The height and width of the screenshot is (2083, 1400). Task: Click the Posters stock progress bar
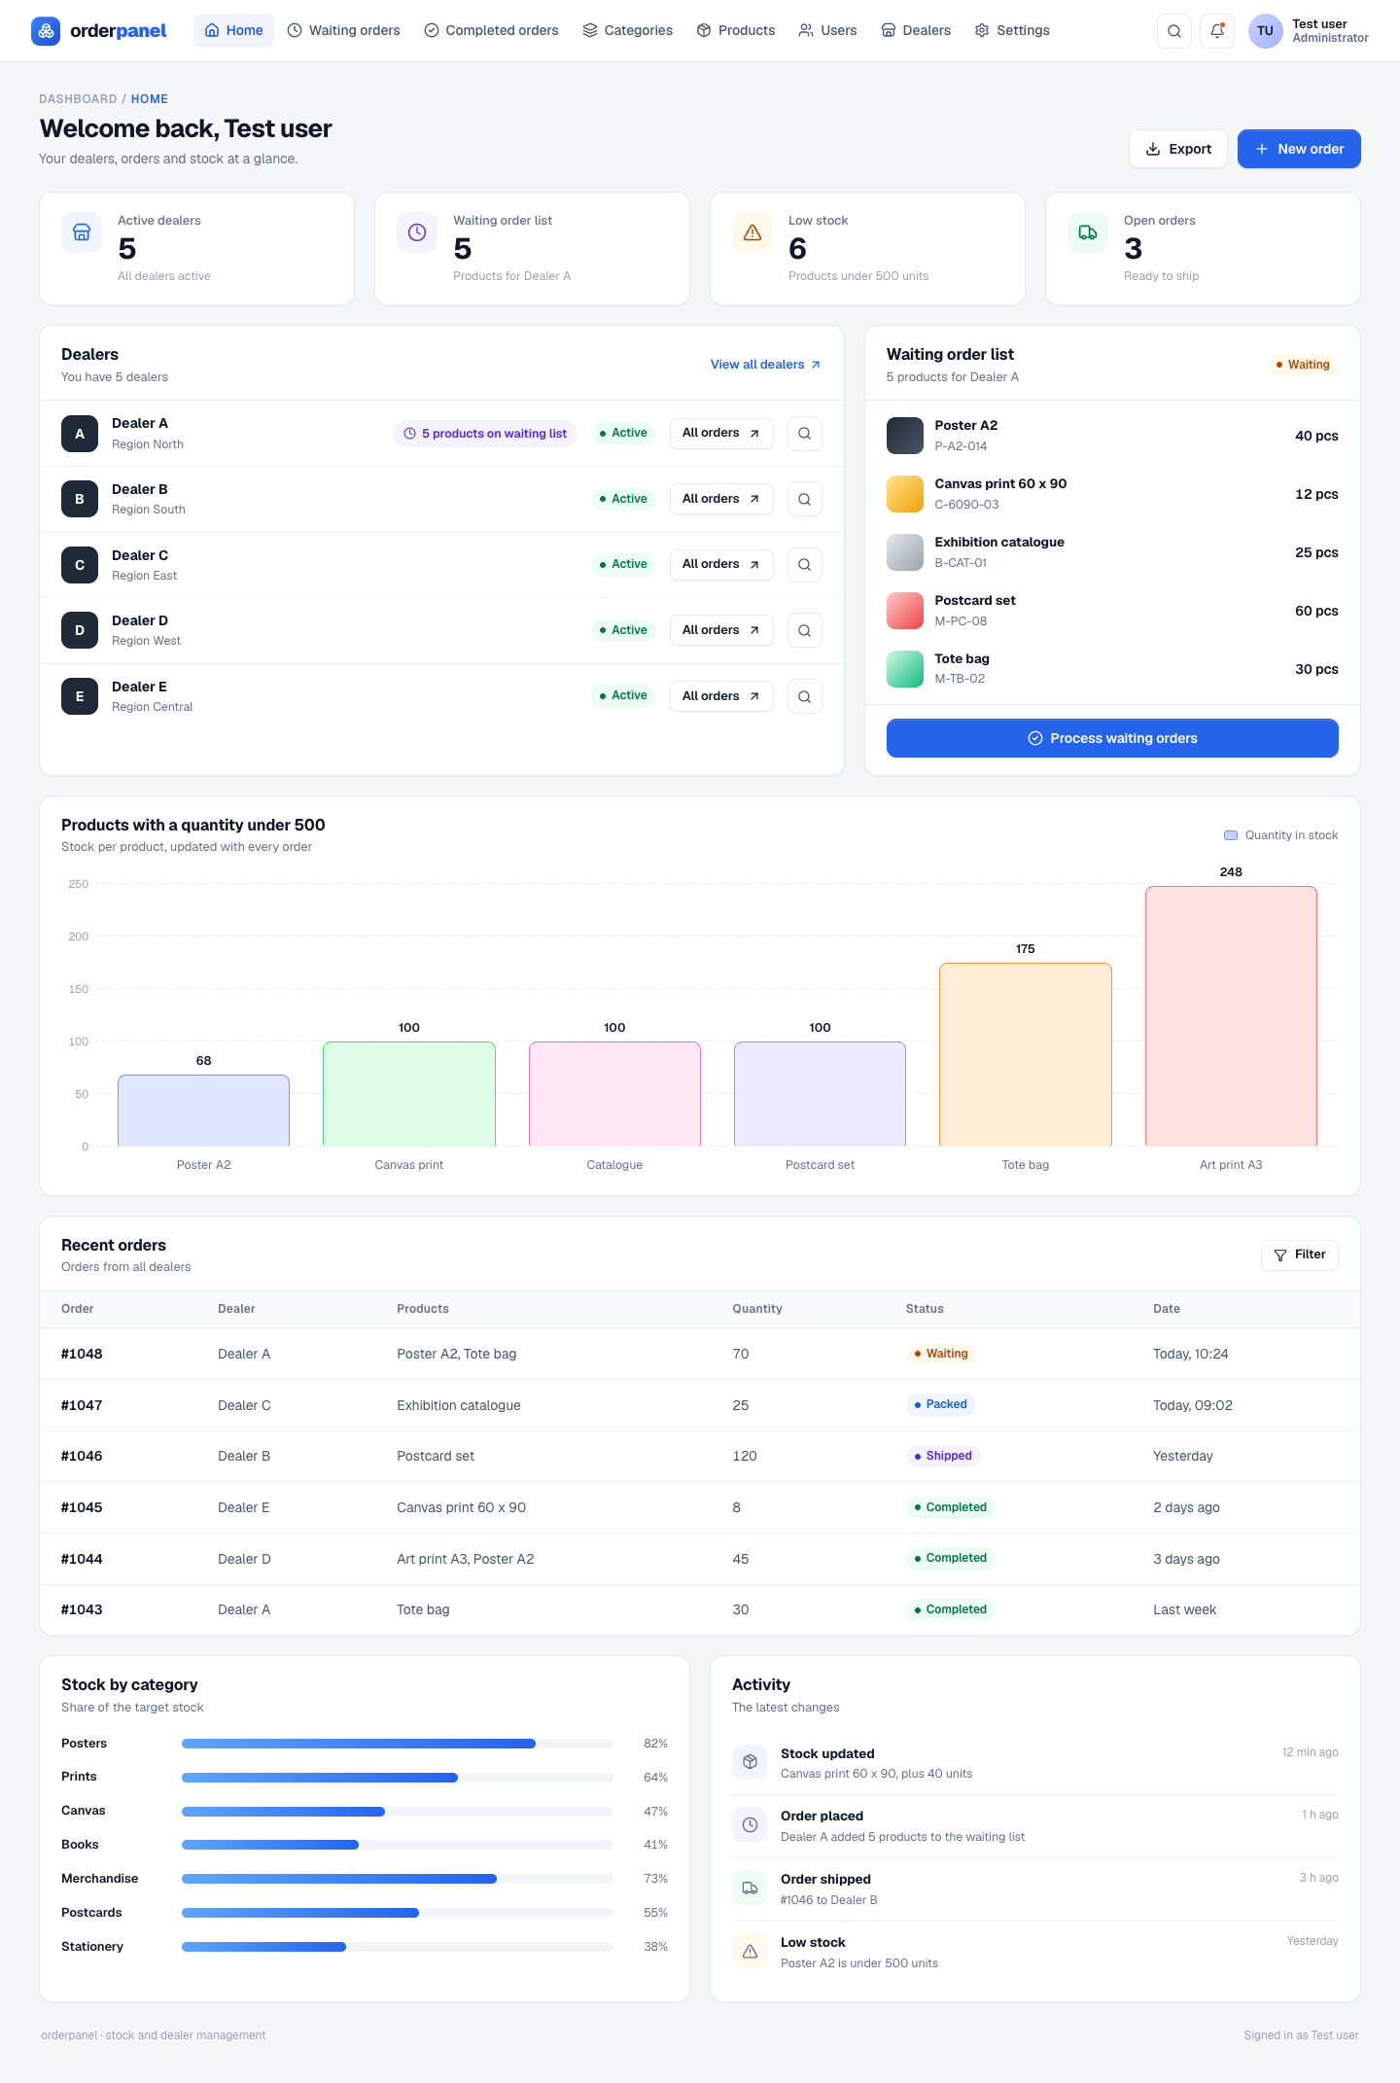coord(398,1744)
